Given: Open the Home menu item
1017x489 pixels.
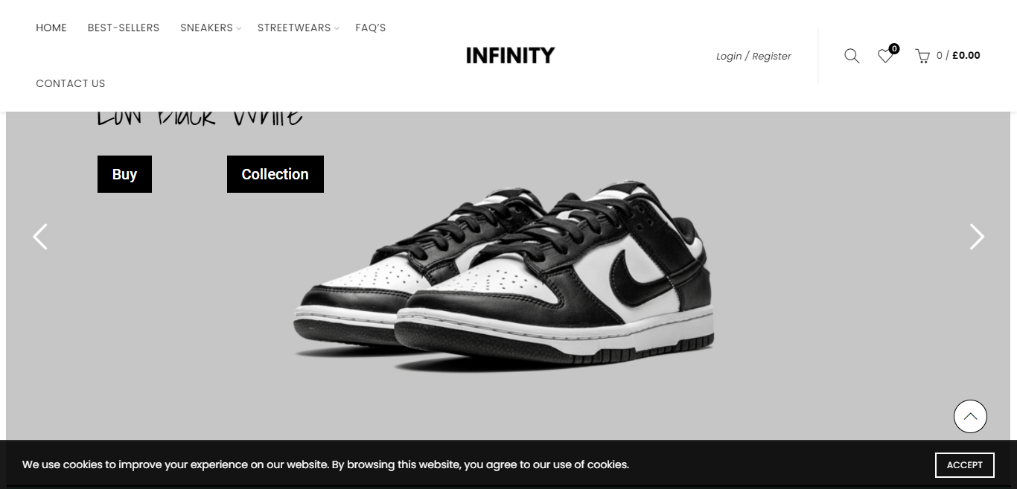Looking at the screenshot, I should pyautogui.click(x=51, y=28).
